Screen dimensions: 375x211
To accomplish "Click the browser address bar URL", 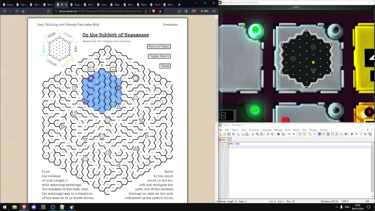I will pyautogui.click(x=101, y=11).
